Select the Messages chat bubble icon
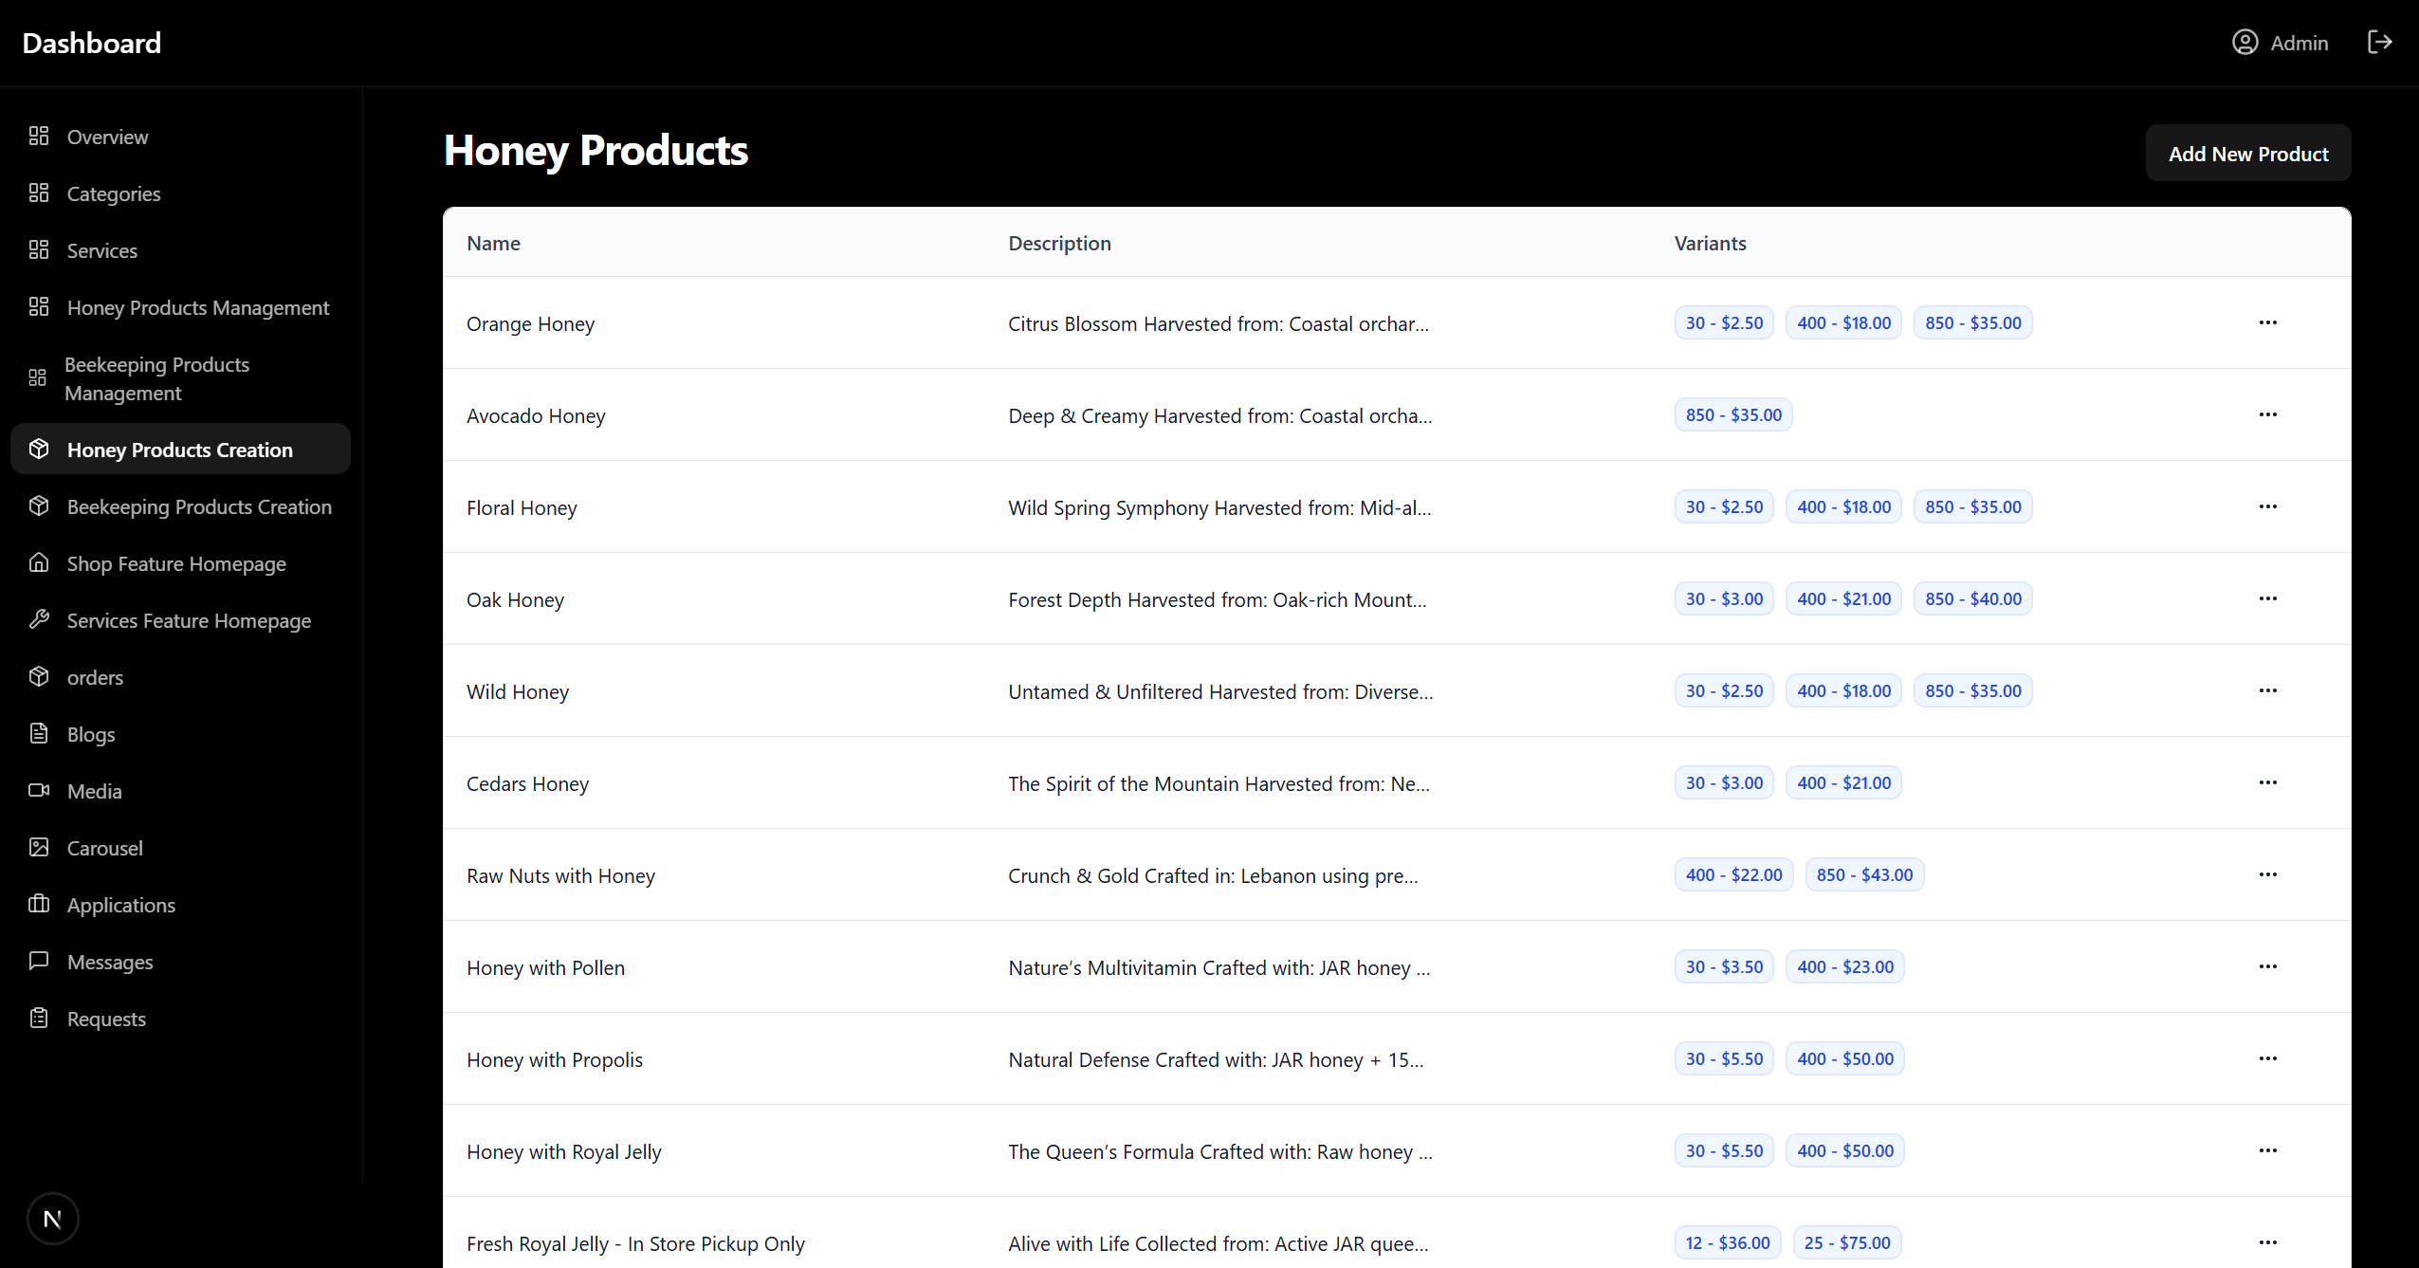The width and height of the screenshot is (2419, 1268). (39, 961)
